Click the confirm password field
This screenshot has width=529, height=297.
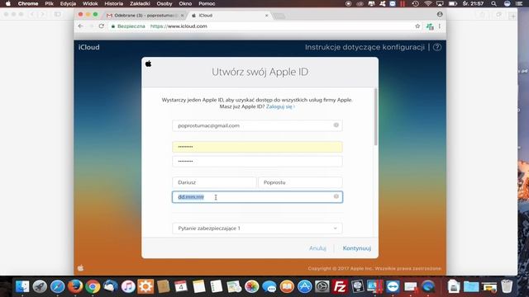257,162
